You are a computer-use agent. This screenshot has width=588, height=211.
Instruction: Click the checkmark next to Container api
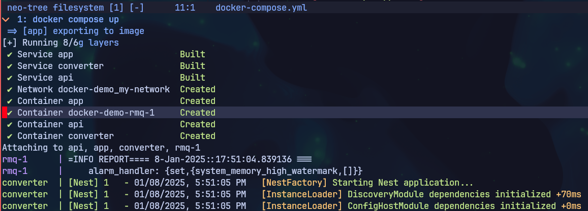pos(9,124)
